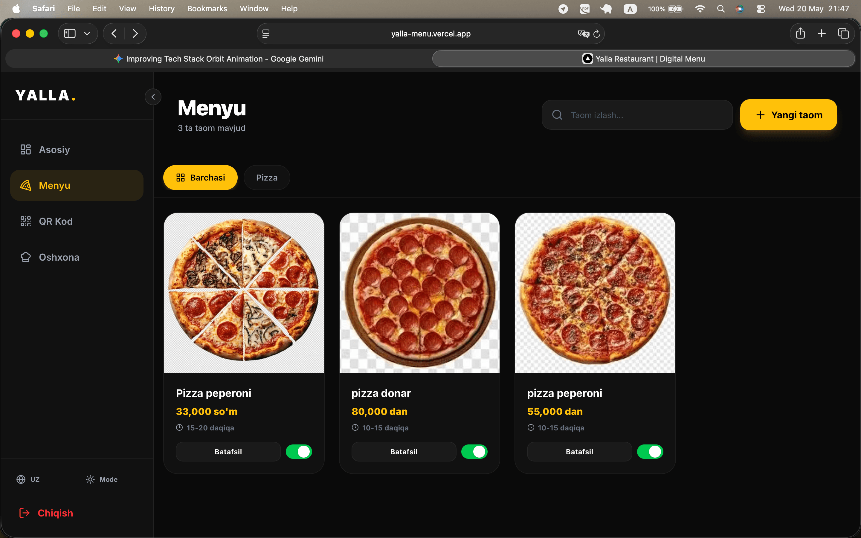Switch to the Google Gemini tab

point(219,59)
